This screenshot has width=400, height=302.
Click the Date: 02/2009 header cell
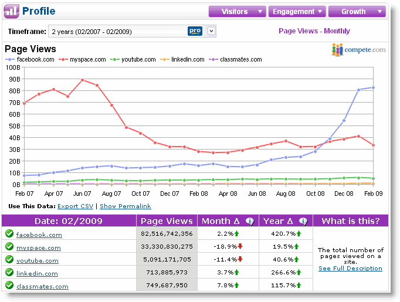(69, 221)
